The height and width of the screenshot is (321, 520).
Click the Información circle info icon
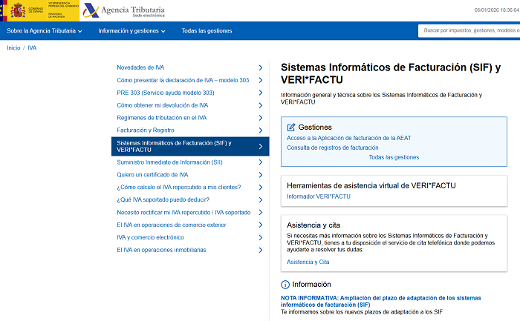285,285
